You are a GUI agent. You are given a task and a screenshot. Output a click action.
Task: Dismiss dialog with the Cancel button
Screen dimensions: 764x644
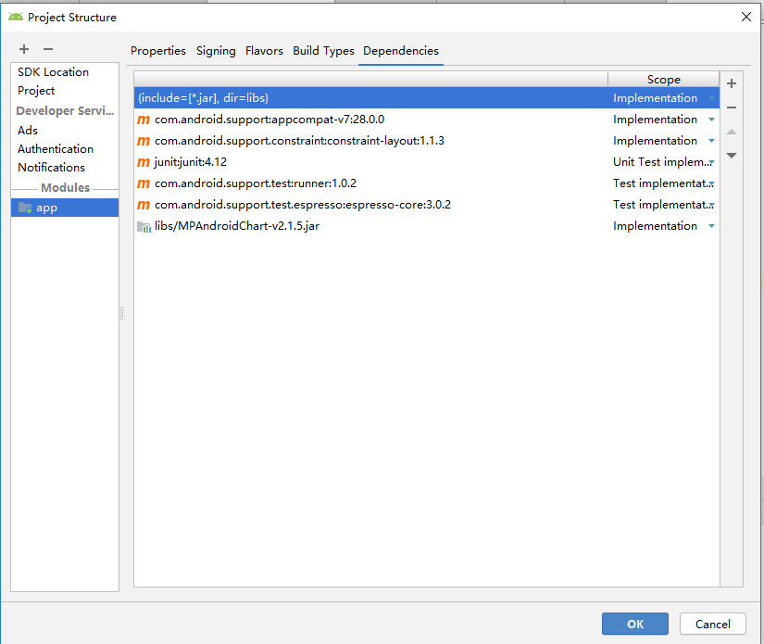(712, 624)
